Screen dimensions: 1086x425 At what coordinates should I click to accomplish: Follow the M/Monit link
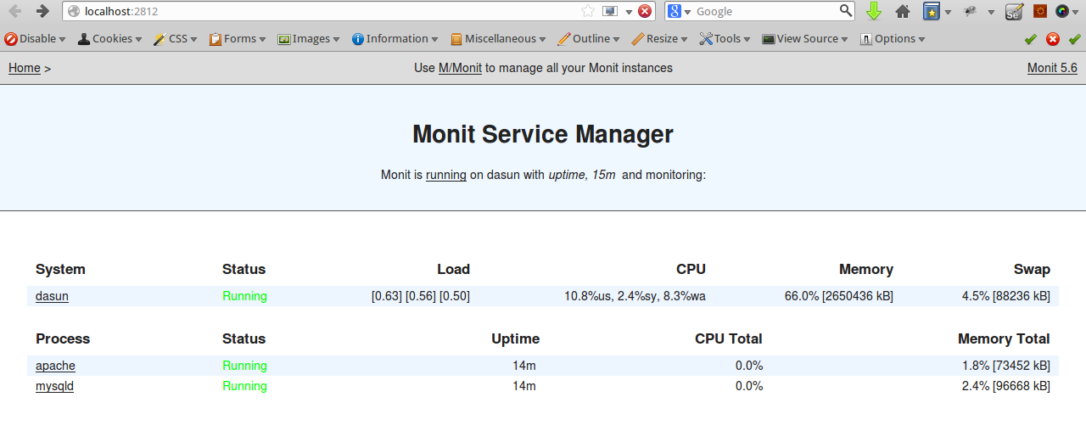[x=460, y=68]
